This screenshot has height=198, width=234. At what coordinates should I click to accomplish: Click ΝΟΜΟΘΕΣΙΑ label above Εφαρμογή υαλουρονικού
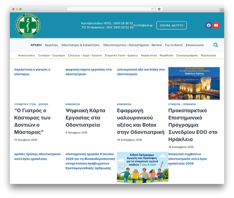(124, 104)
